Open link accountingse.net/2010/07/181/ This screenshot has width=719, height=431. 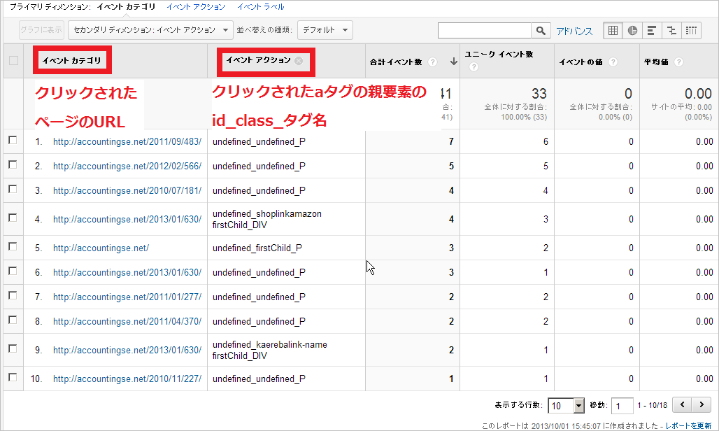coord(127,191)
